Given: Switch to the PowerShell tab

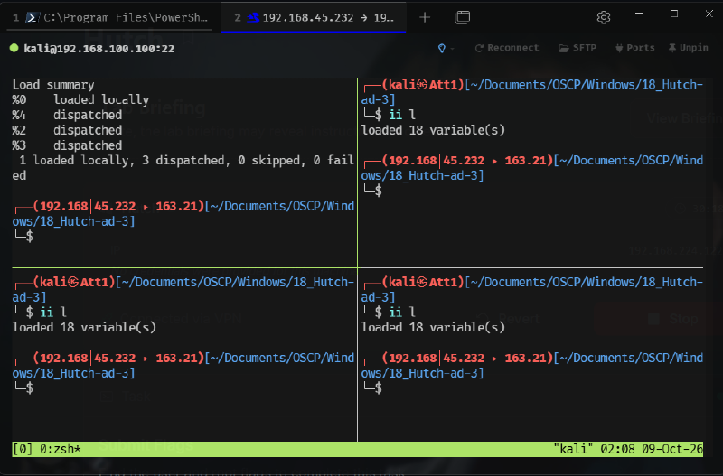Looking at the screenshot, I should pos(109,17).
